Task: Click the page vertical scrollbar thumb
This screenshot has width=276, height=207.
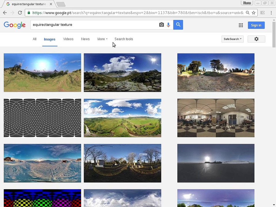Action: [x=274, y=34]
